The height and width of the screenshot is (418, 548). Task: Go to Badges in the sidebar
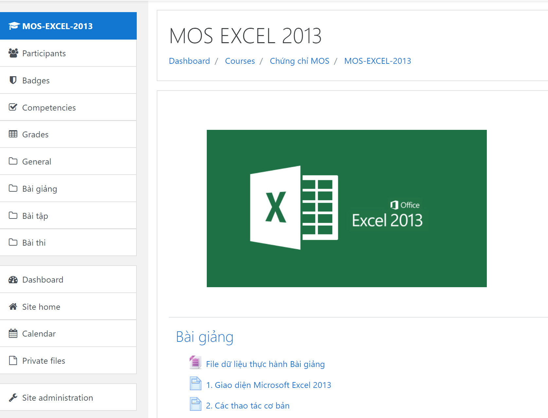(68, 80)
